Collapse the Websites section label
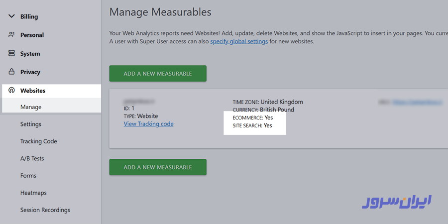448x224 pixels. coord(33,91)
